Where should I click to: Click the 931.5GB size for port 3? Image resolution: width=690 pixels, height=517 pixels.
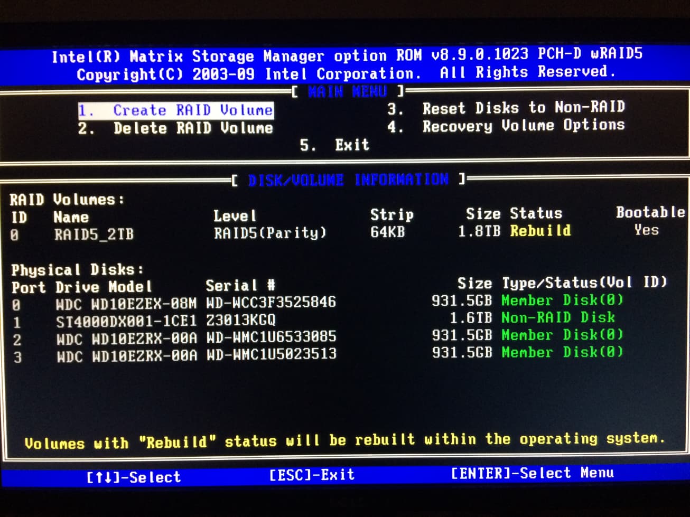point(462,352)
